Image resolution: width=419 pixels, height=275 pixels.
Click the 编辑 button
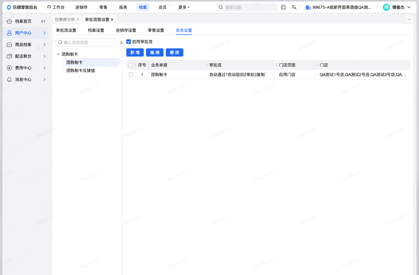(155, 52)
